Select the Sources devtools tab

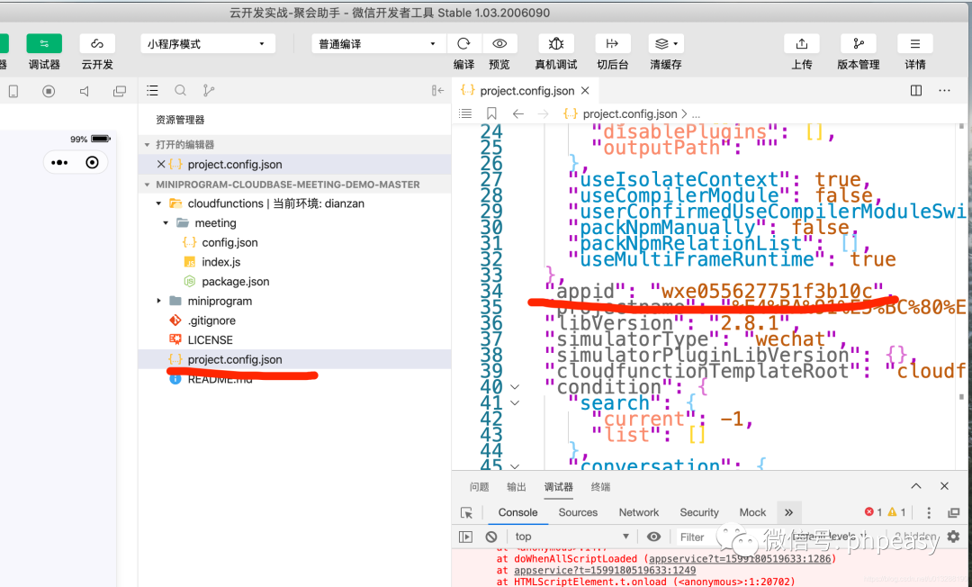coord(578,512)
